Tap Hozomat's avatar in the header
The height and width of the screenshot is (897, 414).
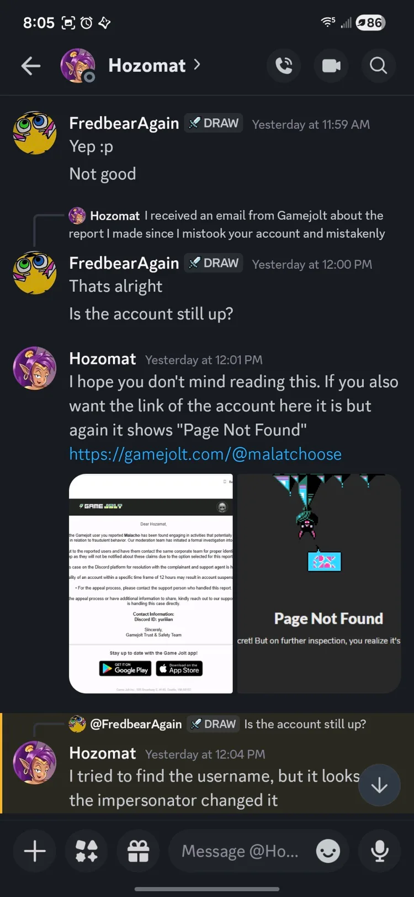tap(77, 66)
